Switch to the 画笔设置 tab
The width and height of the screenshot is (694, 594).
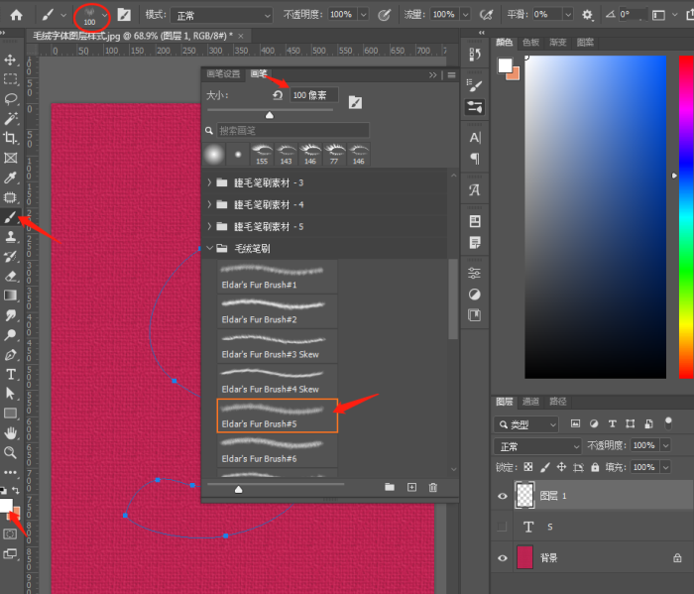(222, 74)
